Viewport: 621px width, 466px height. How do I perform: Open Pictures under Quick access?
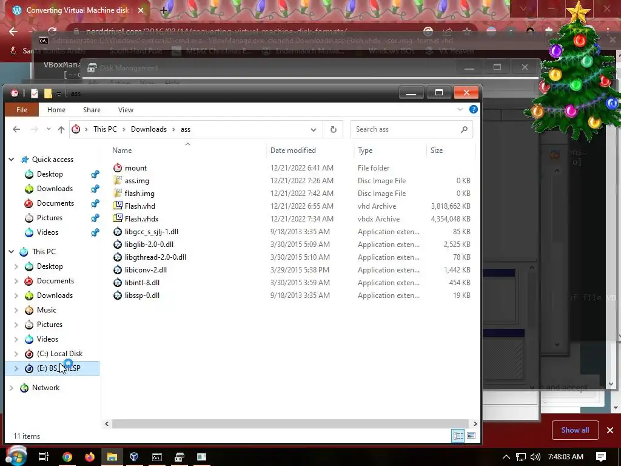50,218
